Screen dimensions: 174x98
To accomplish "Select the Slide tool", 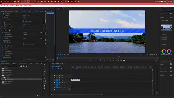I will 45,83.
